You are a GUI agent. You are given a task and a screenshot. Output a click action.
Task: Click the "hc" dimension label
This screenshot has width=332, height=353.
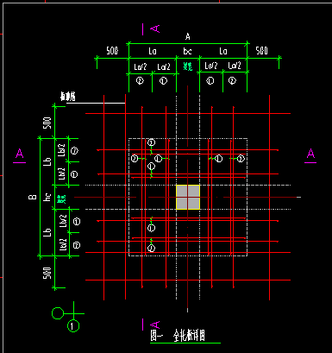click(x=47, y=197)
